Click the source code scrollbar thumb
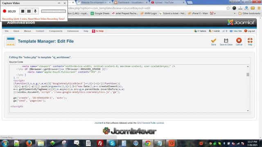262x147 pixels. click(248, 74)
